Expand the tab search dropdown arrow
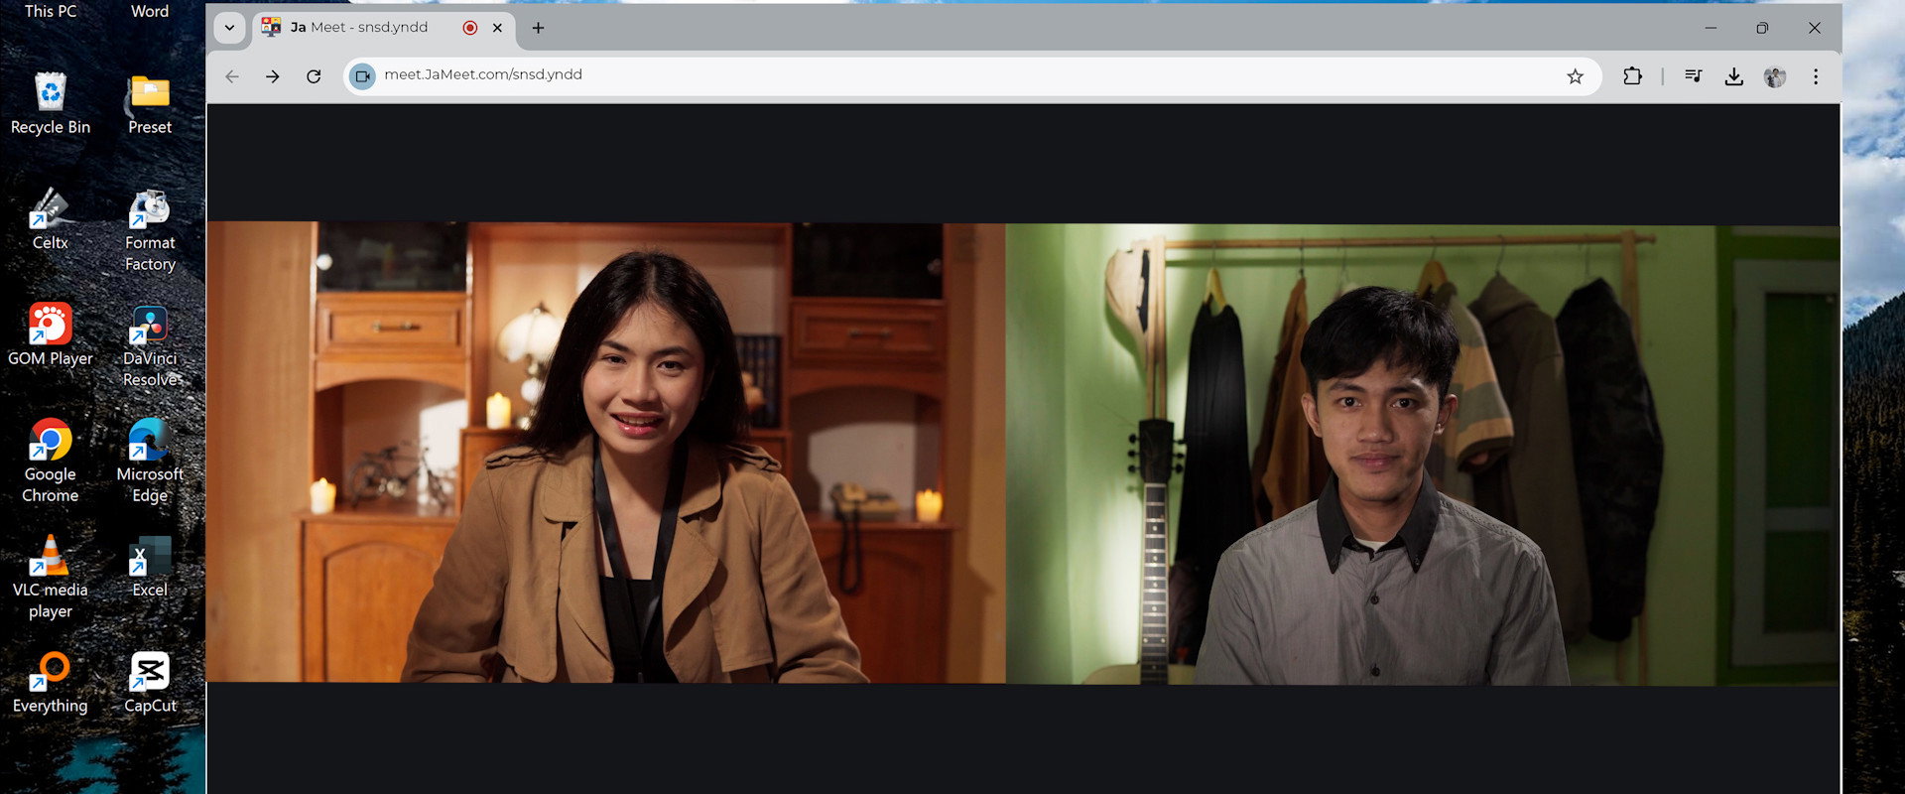The image size is (1905, 794). [x=229, y=28]
